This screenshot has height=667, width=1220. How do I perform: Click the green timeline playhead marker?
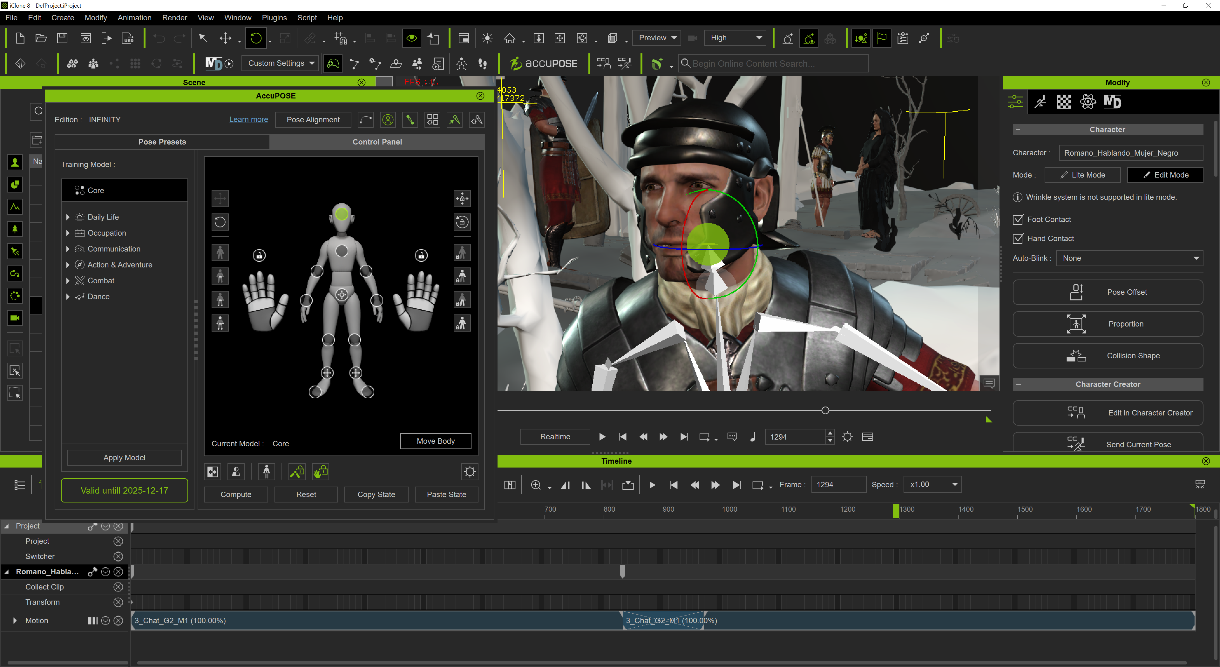coord(896,511)
